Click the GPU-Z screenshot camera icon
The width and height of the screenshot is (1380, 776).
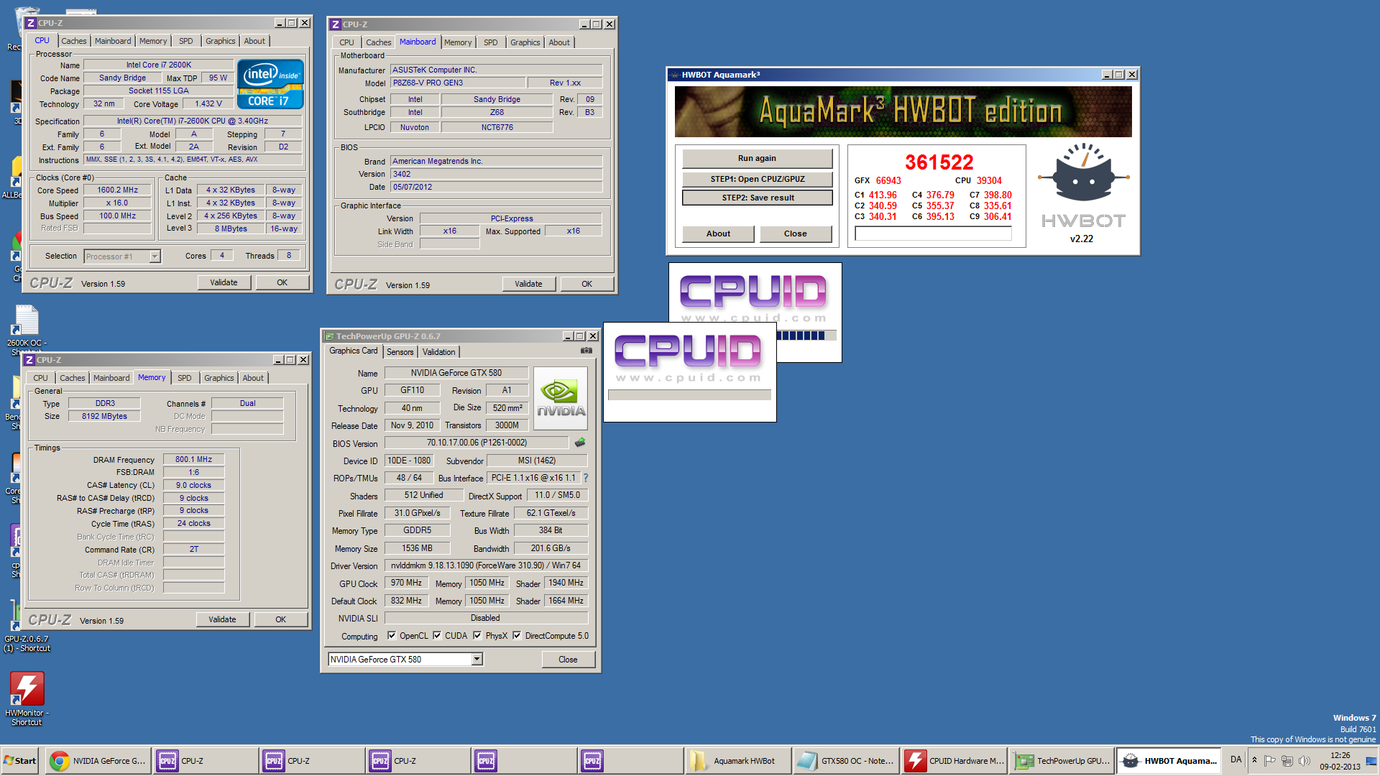586,351
